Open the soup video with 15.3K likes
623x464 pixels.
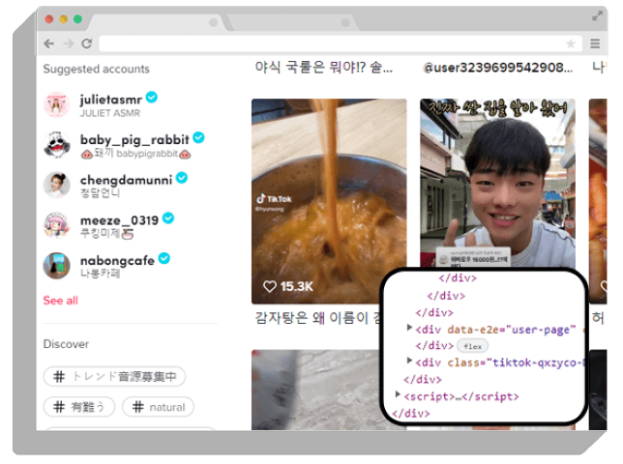pos(329,201)
